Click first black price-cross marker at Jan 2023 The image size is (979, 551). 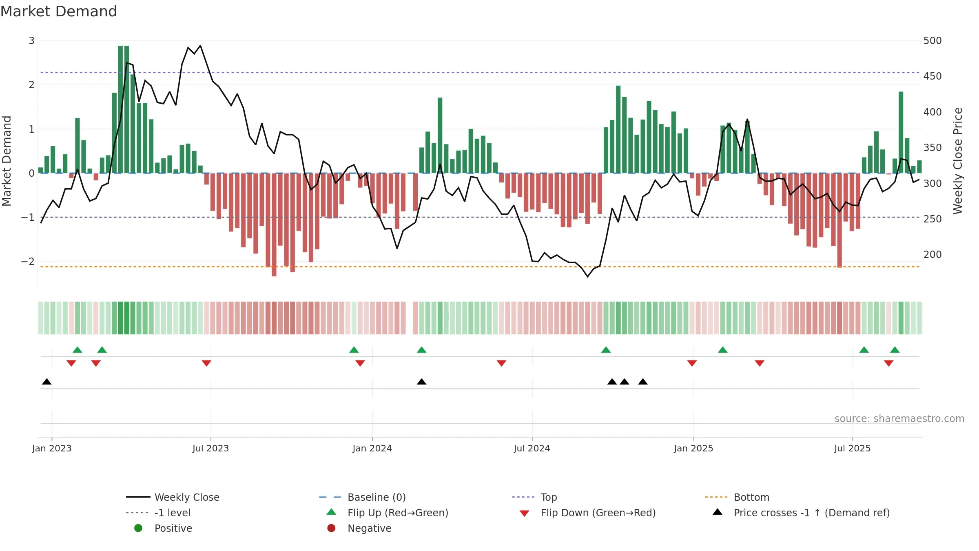[x=47, y=382]
